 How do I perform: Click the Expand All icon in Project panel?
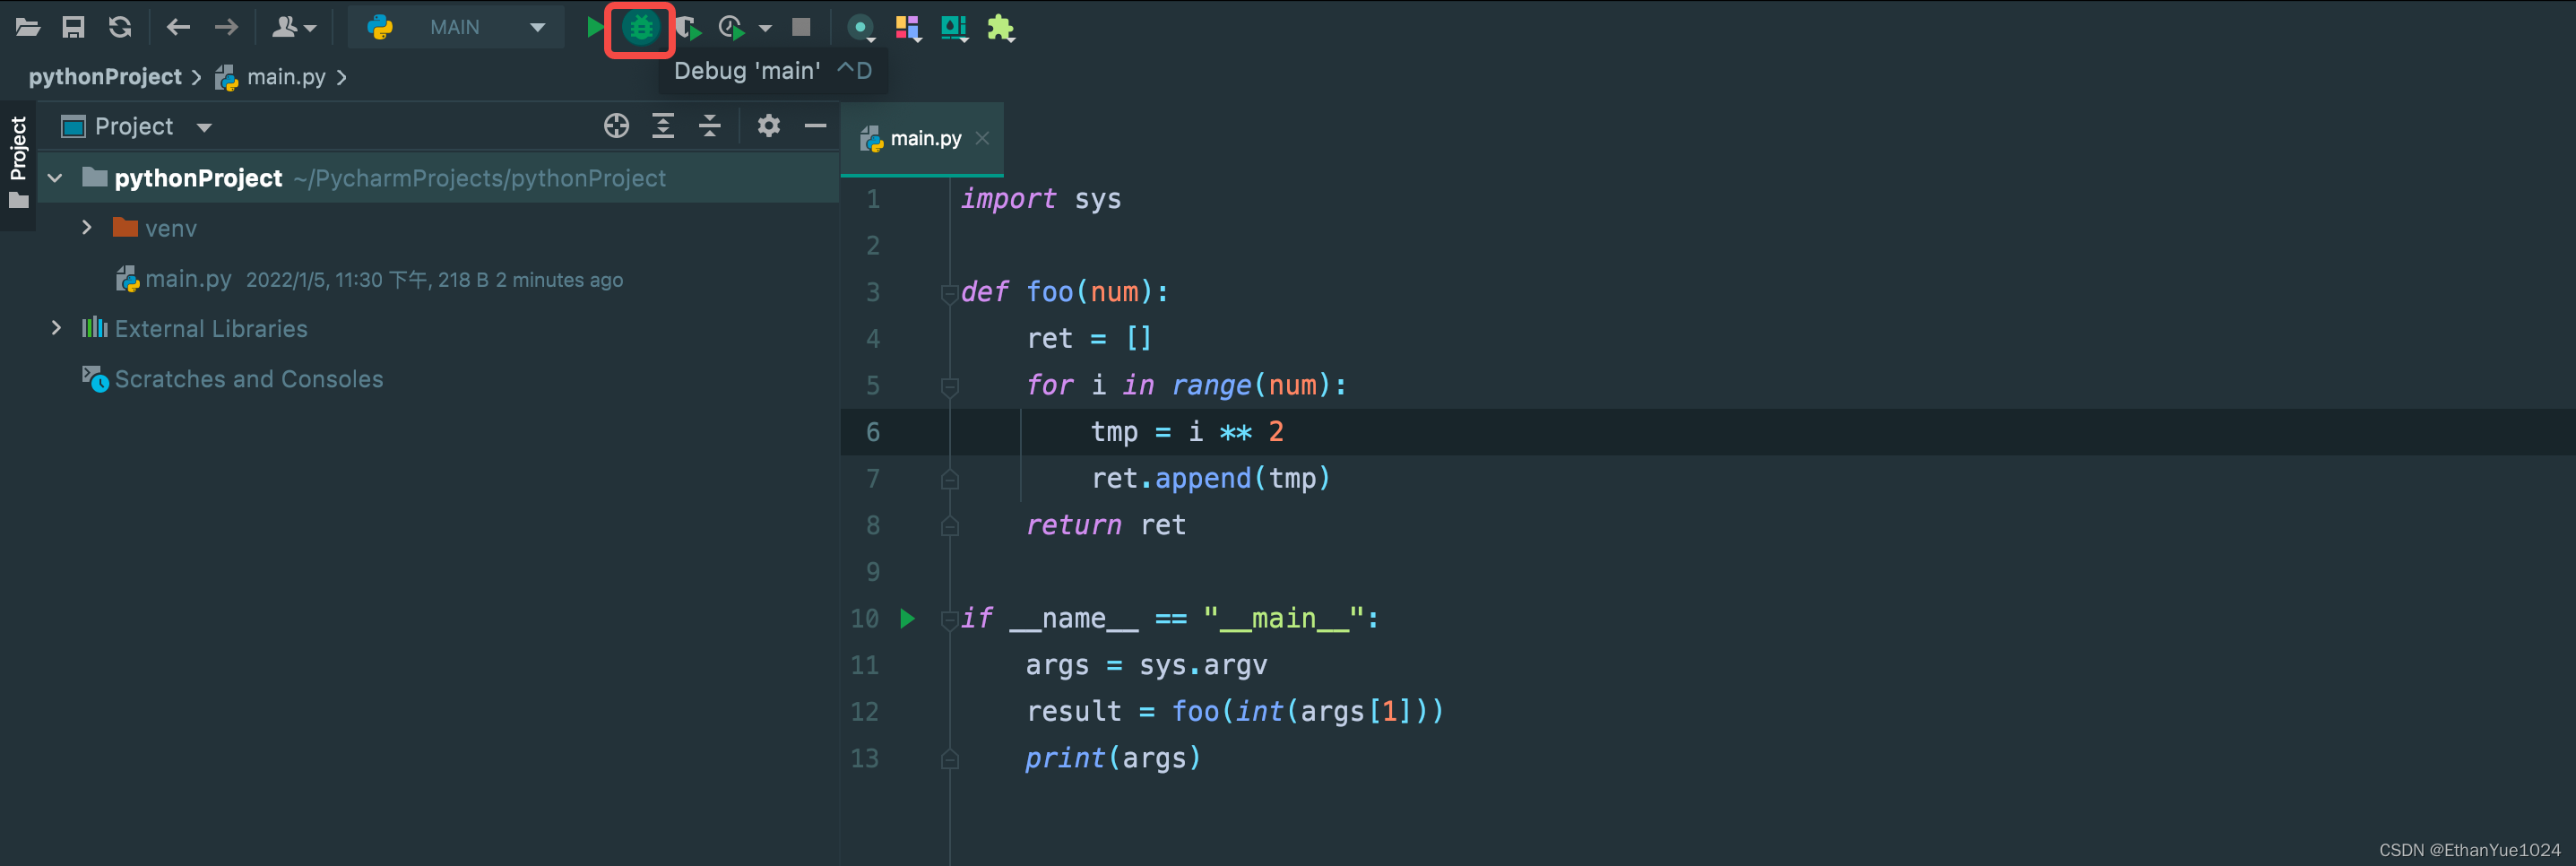pyautogui.click(x=663, y=126)
